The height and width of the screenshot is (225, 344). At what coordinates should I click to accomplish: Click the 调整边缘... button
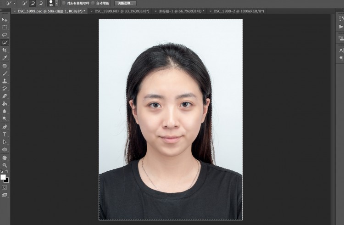point(125,3)
